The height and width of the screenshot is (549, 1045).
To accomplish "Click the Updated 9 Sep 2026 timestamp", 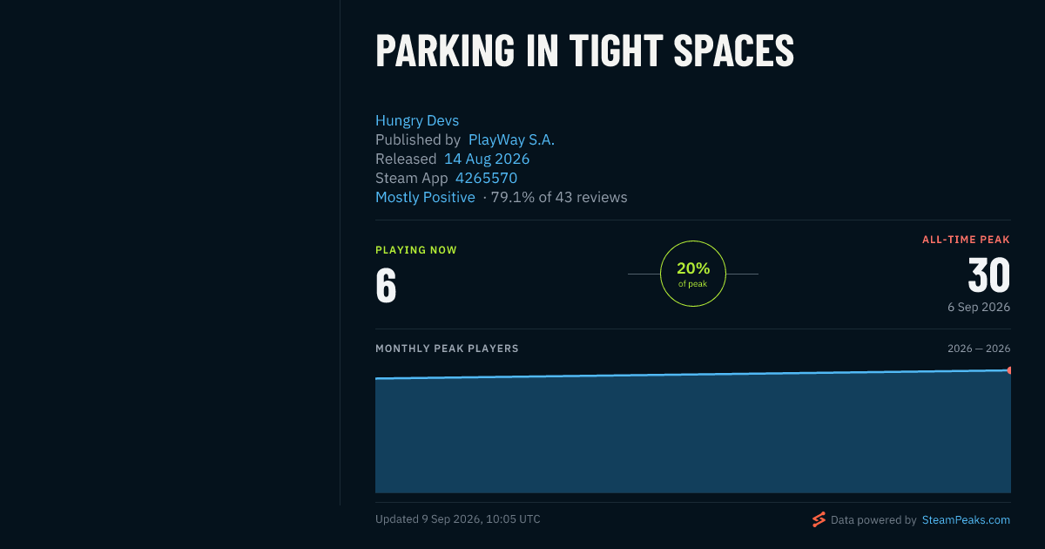I will coord(458,519).
